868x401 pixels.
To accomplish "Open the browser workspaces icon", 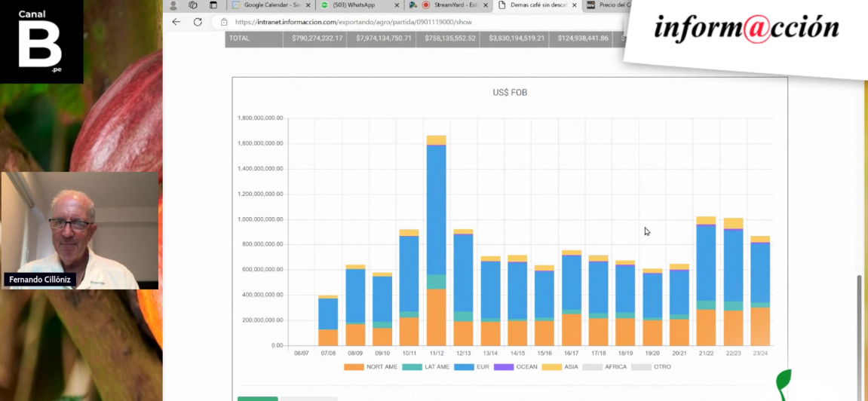I will click(x=192, y=5).
